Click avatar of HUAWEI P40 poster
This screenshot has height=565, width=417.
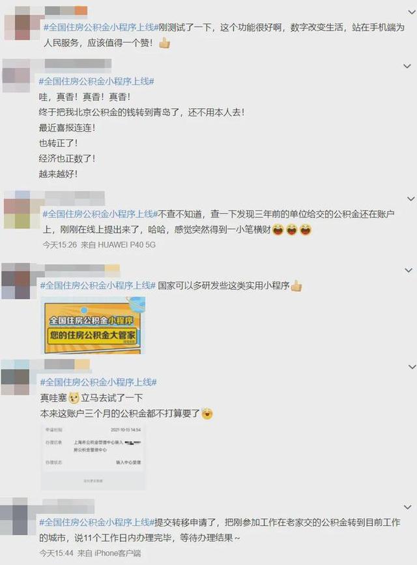(18, 210)
